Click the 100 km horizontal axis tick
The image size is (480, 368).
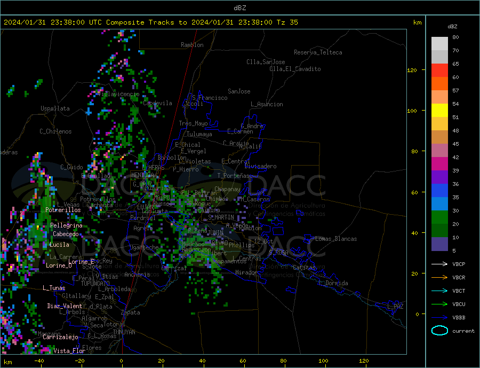pyautogui.click(x=323, y=361)
